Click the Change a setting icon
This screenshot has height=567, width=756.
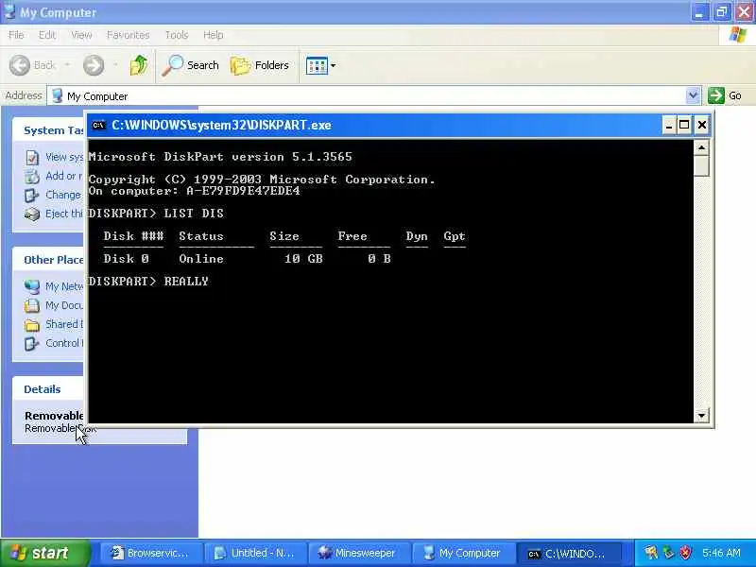click(x=32, y=196)
